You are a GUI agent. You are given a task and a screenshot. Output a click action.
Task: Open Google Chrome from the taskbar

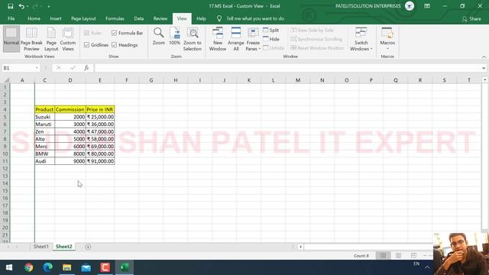tap(29, 267)
